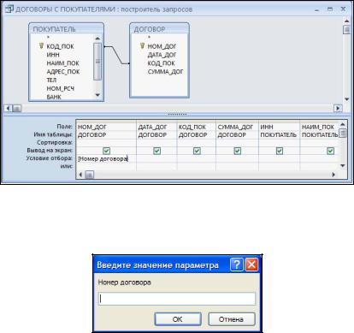Image resolution: width=354 pixels, height=333 pixels.
Task: Click the sort cell under НОМ_ДОГ column
Action: (x=106, y=142)
